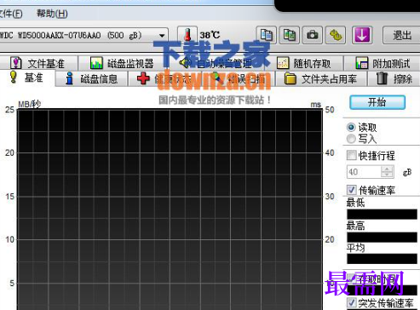This screenshot has height=310, width=420.
Task: Open the 文件夹占用率 tab
Action: 321,78
